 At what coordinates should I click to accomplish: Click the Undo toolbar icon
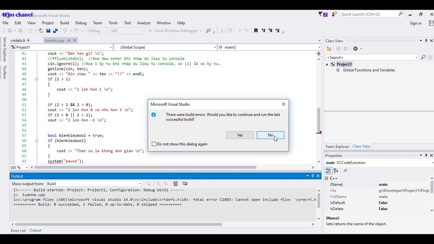point(65,31)
